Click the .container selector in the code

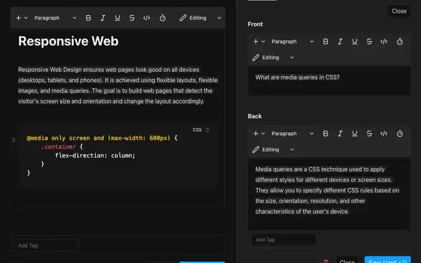(58, 147)
